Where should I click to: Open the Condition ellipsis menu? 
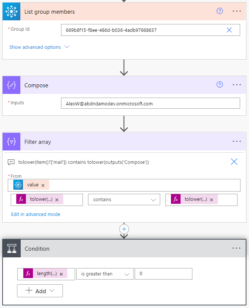point(236,248)
